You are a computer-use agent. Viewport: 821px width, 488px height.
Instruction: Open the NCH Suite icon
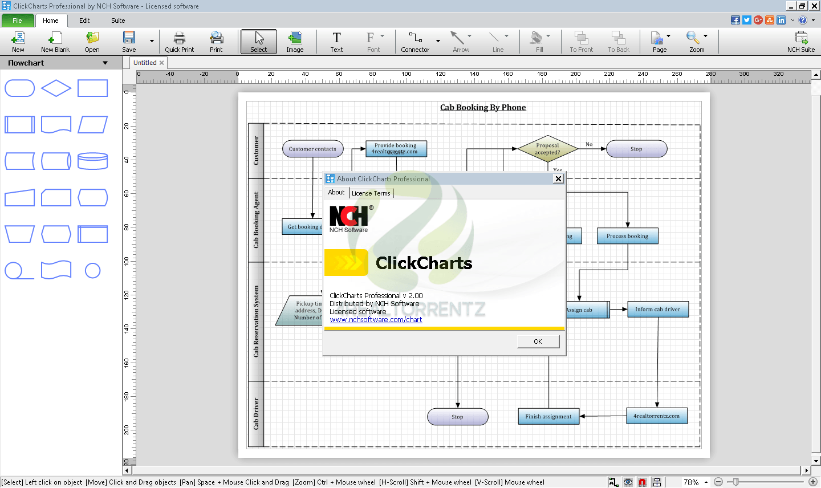(801, 42)
